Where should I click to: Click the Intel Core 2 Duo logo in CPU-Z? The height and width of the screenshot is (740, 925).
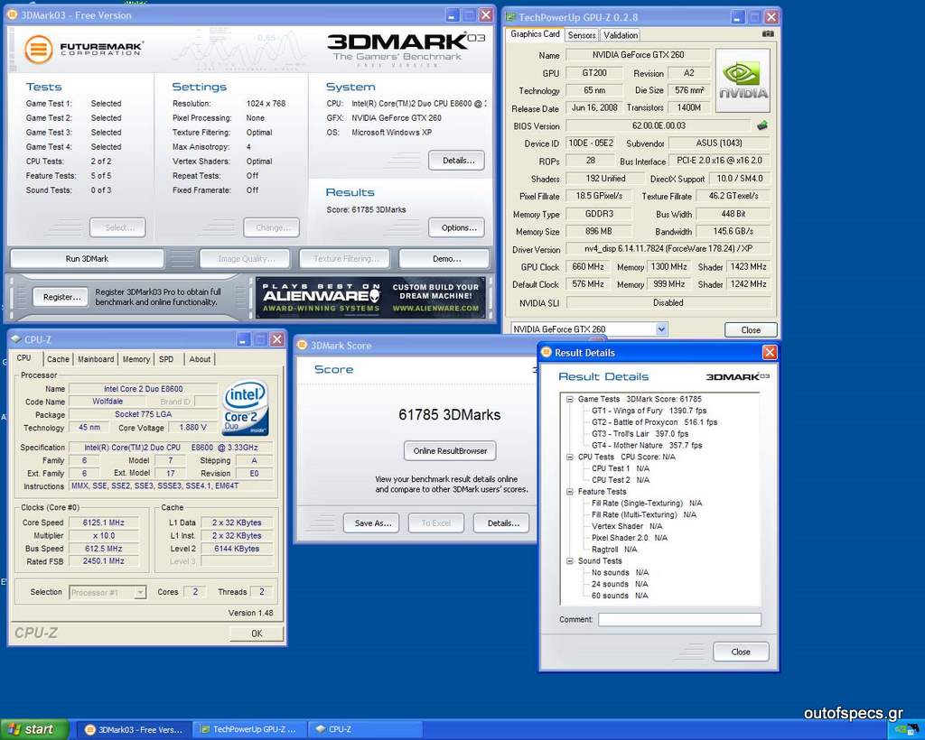pos(246,408)
